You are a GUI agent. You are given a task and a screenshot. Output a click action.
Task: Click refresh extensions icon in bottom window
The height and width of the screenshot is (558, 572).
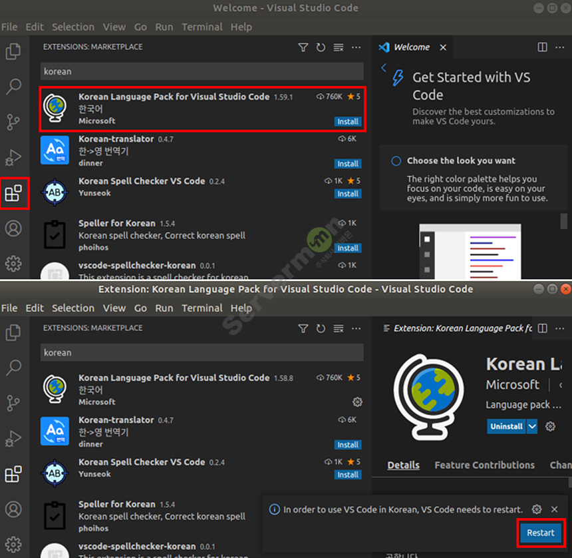pyautogui.click(x=321, y=328)
